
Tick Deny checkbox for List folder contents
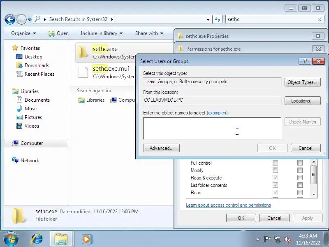pyautogui.click(x=300, y=185)
